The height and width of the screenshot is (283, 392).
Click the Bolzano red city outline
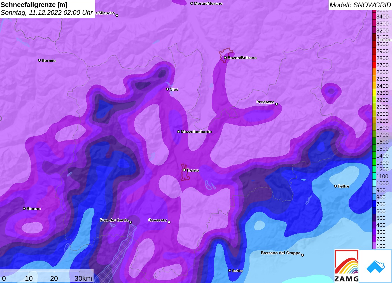tap(226, 55)
